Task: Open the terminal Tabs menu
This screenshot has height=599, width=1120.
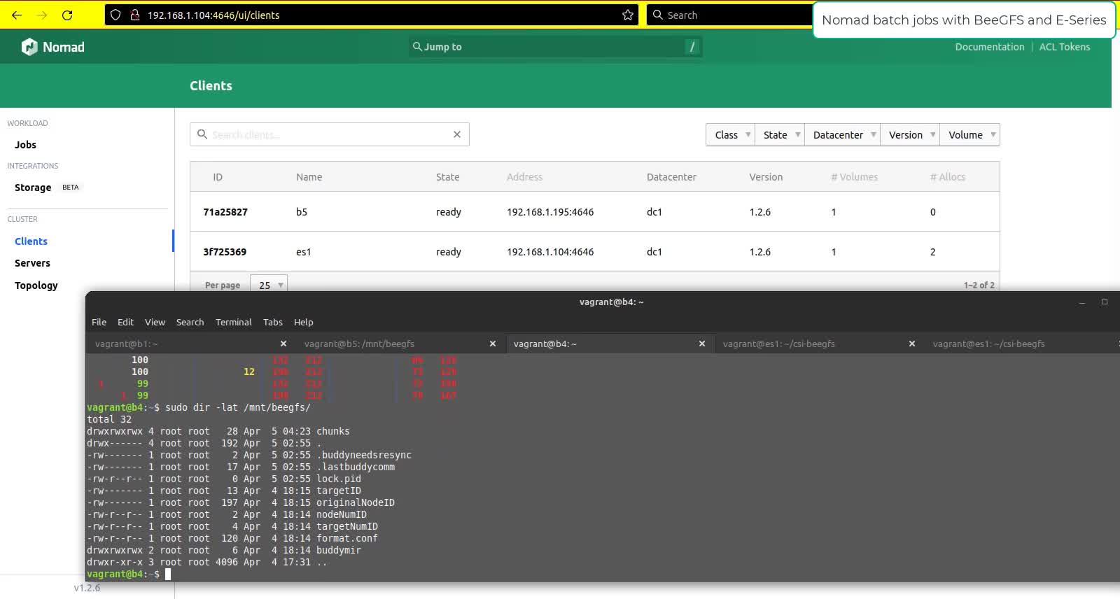Action: coord(273,322)
